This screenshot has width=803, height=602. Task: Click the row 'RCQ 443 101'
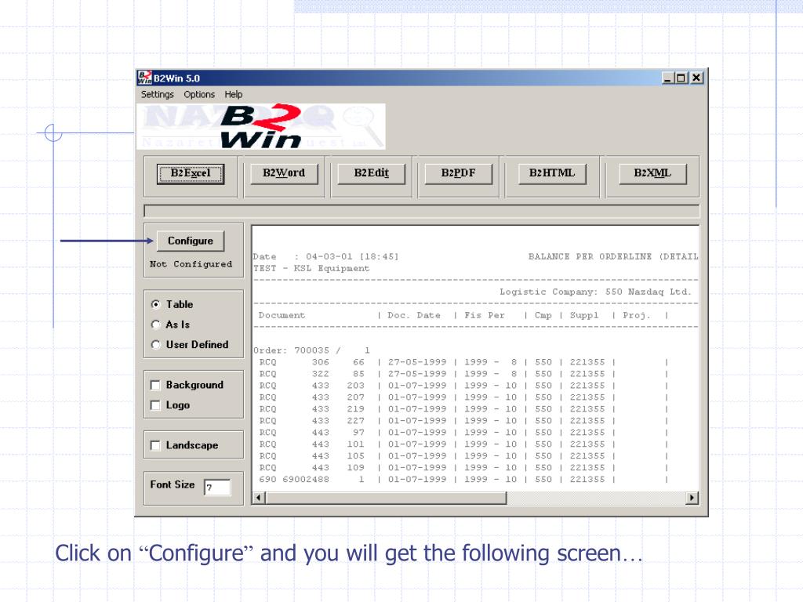point(463,444)
